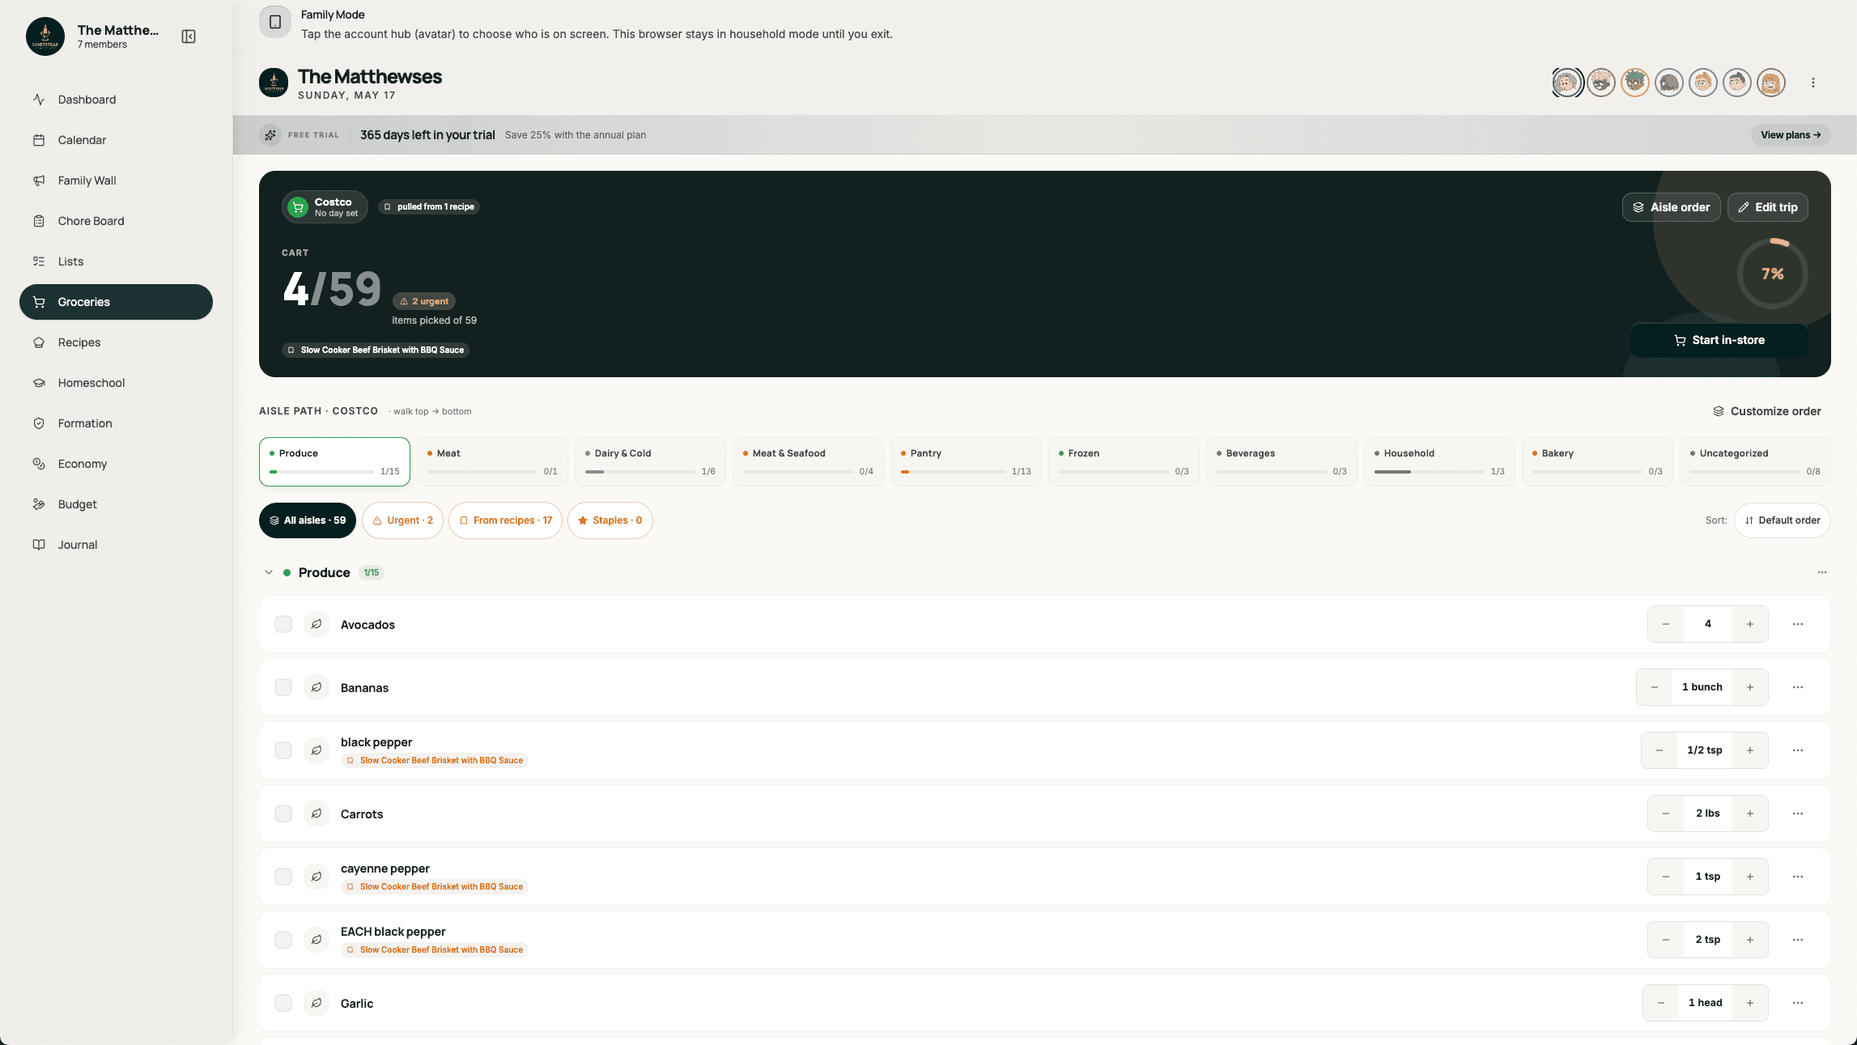Viewport: 1857px width, 1045px height.
Task: Open Recipes chef hat item
Action: click(116, 342)
